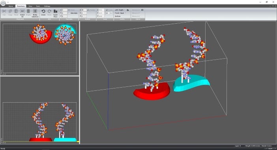277x150 pixels.
Task: Click the Scale Y input field
Action: [x=101, y=13]
